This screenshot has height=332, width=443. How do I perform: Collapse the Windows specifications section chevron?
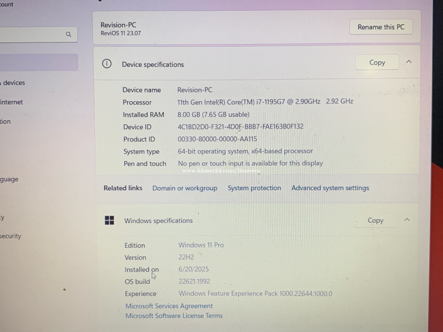pos(407,220)
